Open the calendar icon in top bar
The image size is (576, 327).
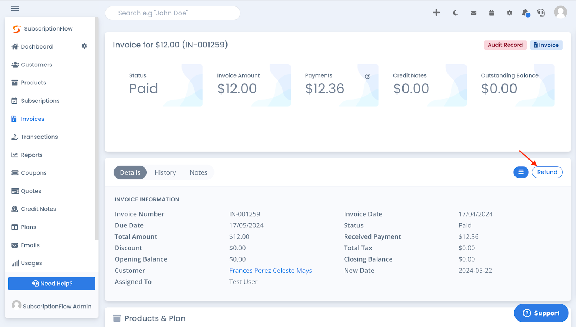pyautogui.click(x=491, y=13)
